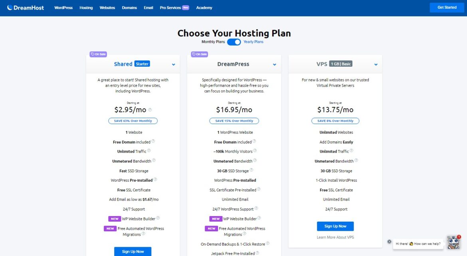Viewport: 467px width, 256px height.
Task: Click help icon for Shared Unlimited Traffic
Action: pyautogui.click(x=149, y=151)
